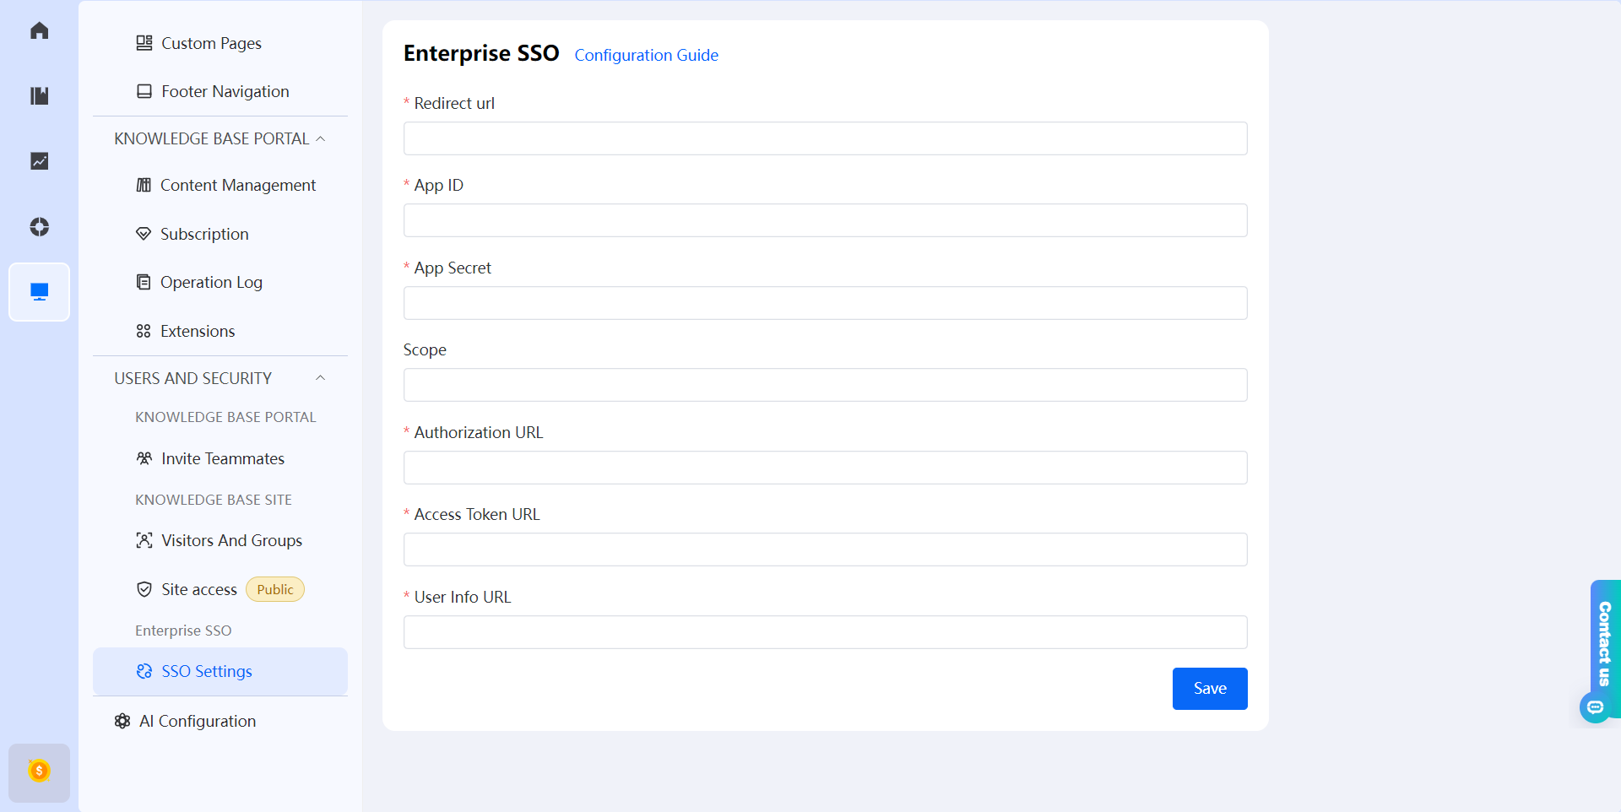Open the Configuration Guide link

point(646,55)
